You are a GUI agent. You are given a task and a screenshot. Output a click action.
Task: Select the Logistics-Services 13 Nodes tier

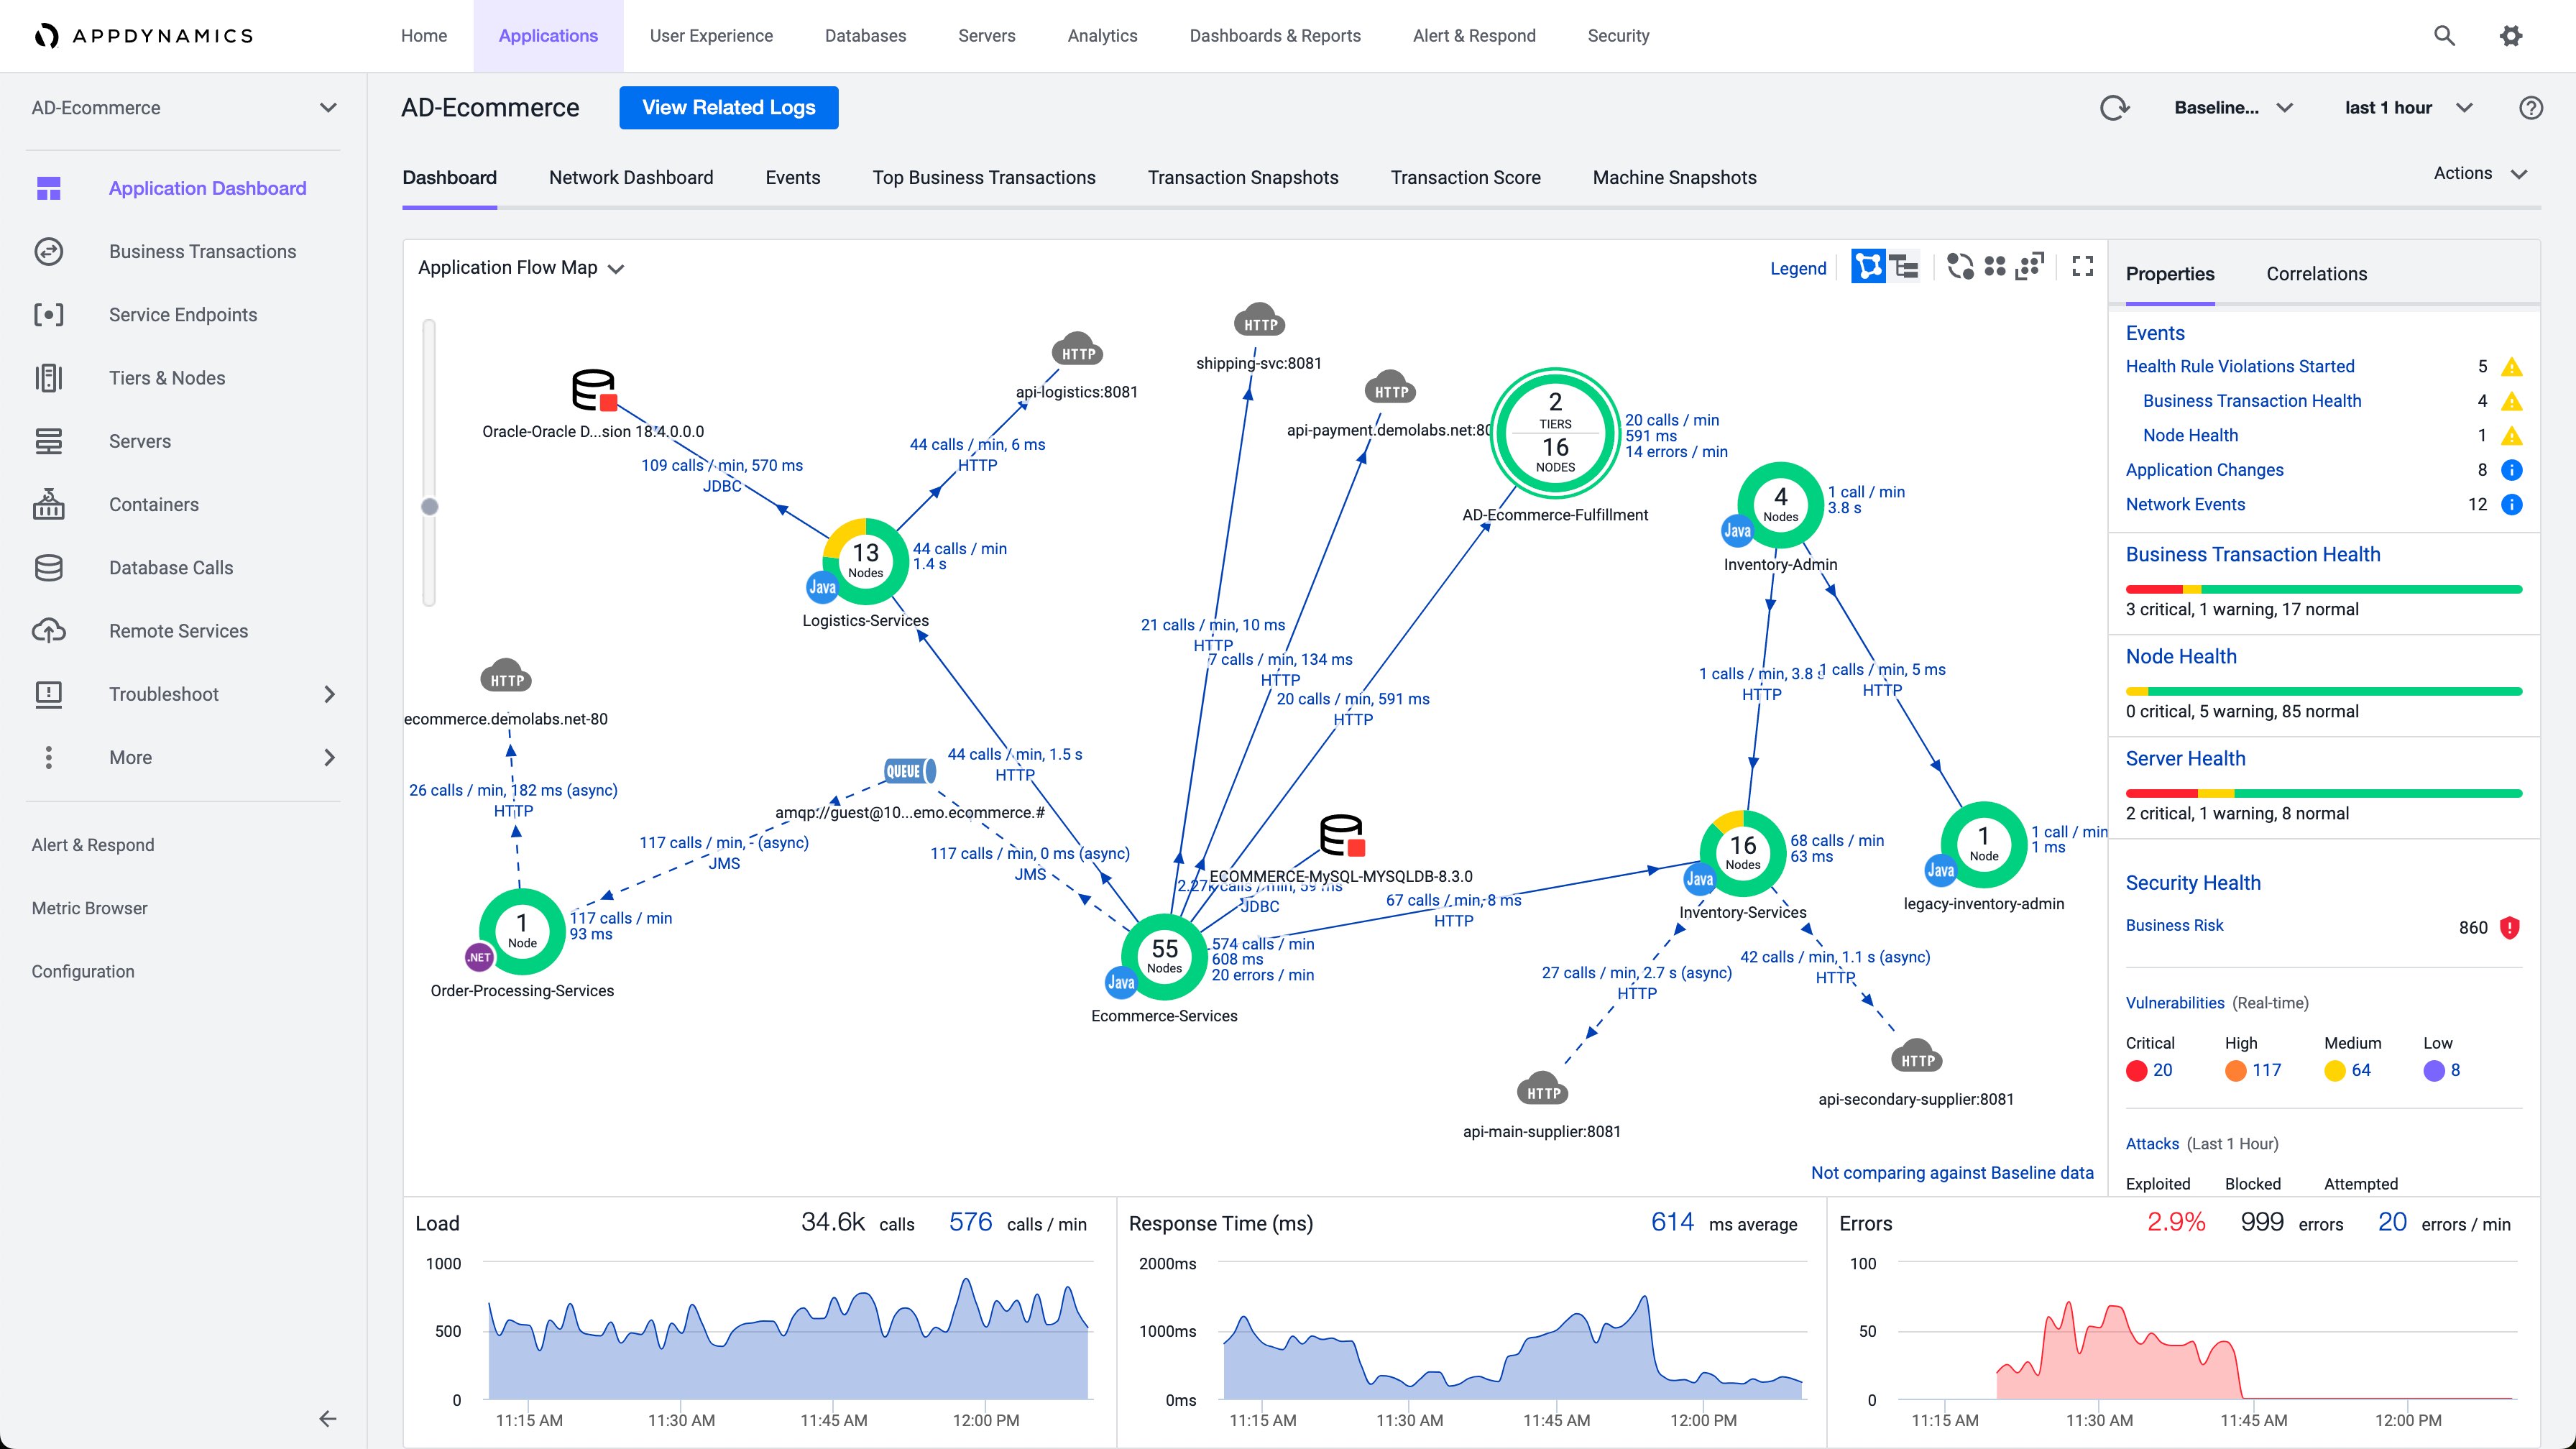point(865,561)
